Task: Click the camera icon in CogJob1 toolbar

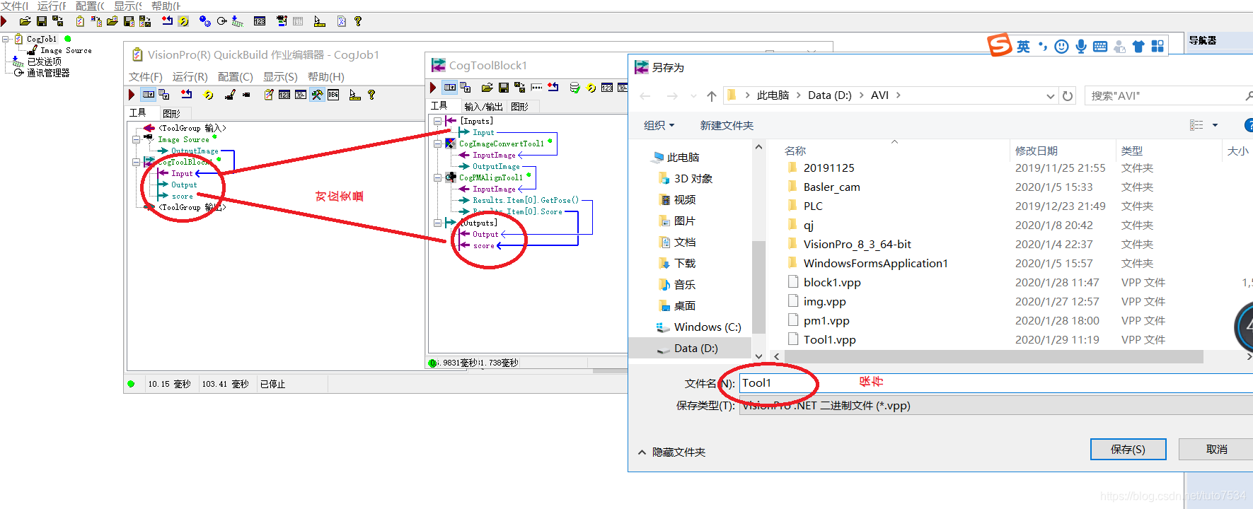Action: tap(246, 95)
